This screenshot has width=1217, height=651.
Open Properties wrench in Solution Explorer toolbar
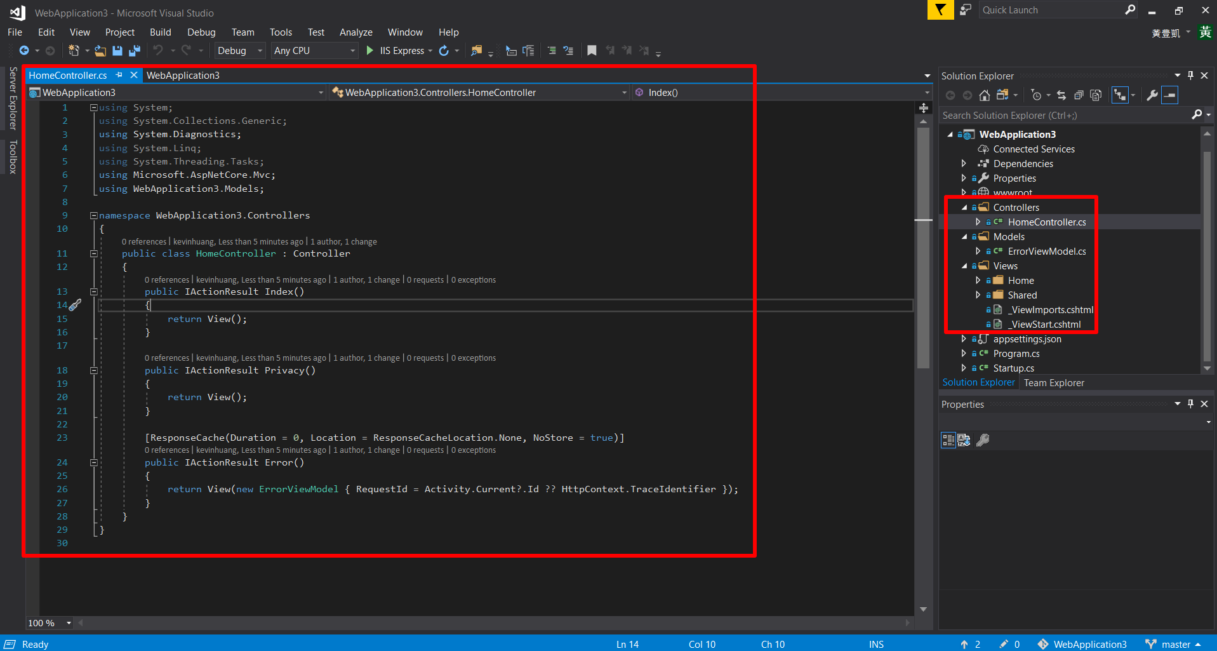point(1152,95)
